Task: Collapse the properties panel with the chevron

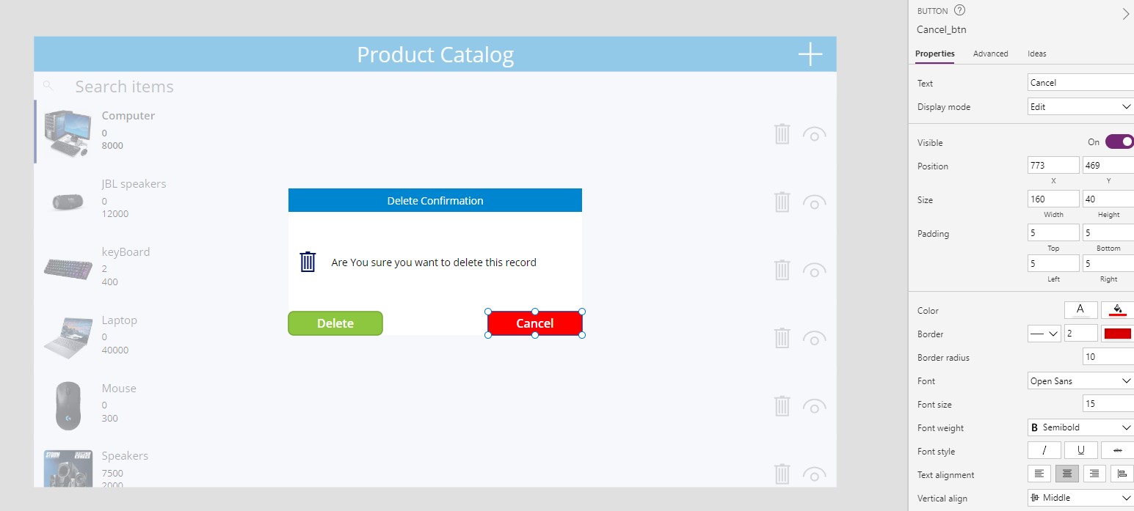Action: point(1124,13)
